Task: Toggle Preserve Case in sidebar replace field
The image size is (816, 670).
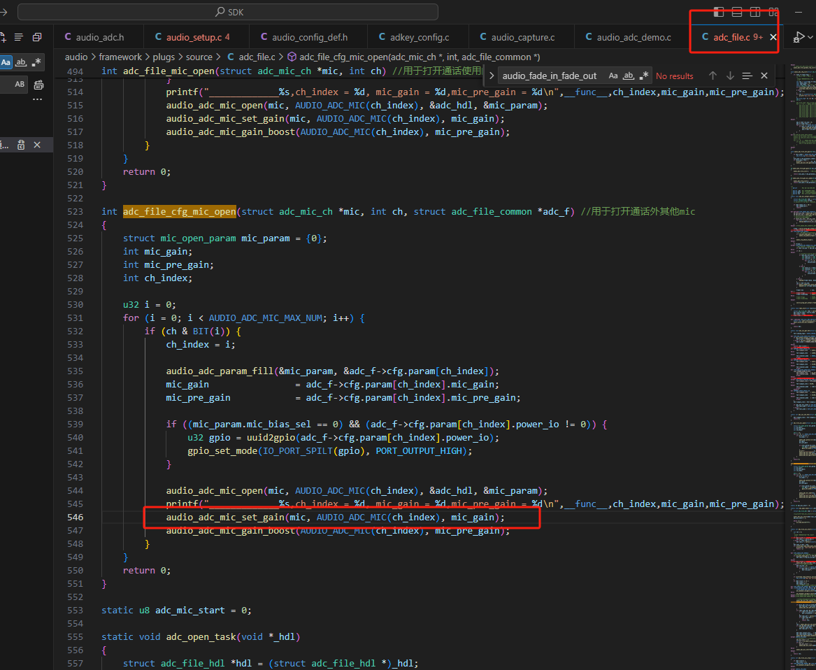Action: point(20,84)
